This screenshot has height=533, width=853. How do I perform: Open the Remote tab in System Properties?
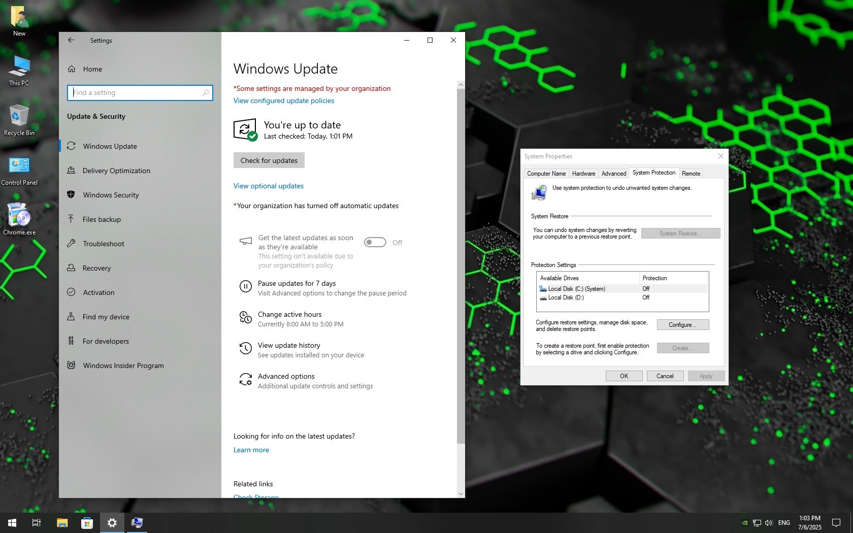click(691, 174)
